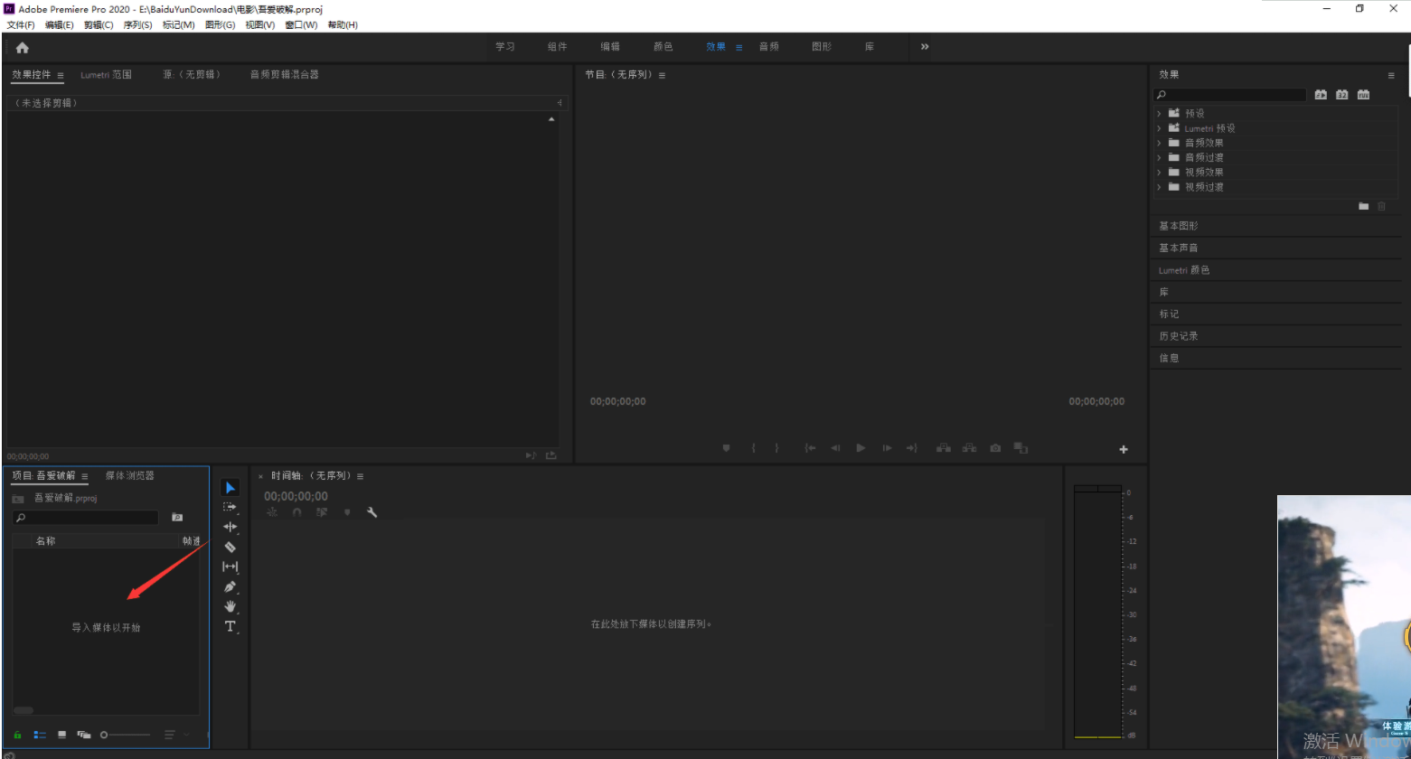The width and height of the screenshot is (1411, 759).
Task: Click the Home icon in workspace bar
Action: pyautogui.click(x=23, y=48)
